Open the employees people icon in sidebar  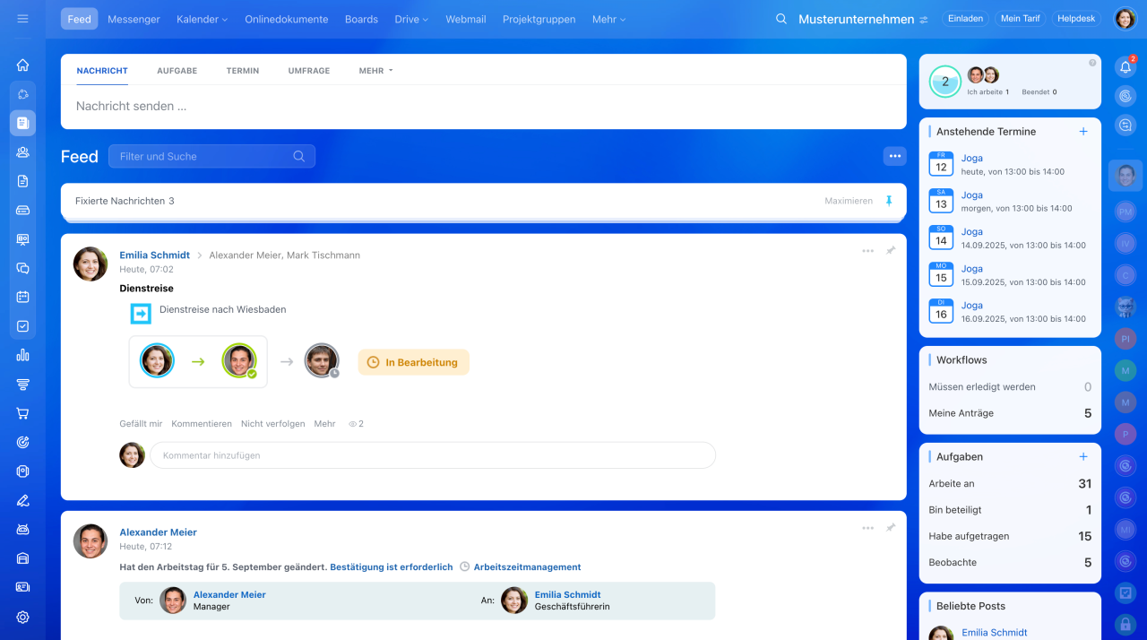22,152
